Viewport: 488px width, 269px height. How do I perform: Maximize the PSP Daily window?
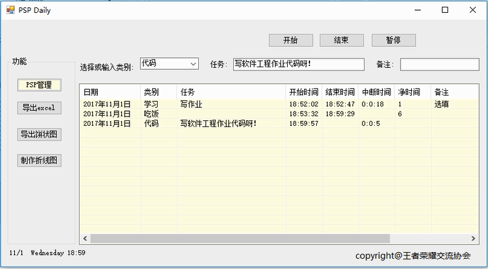pos(445,10)
